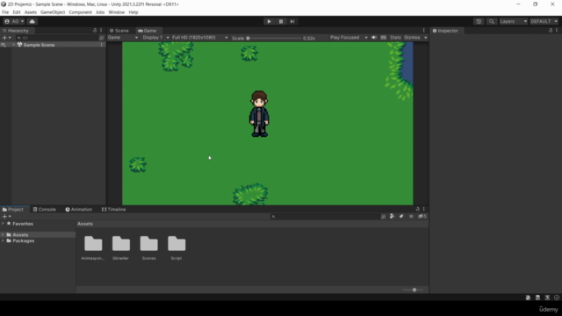Open the Help menu

click(x=133, y=12)
